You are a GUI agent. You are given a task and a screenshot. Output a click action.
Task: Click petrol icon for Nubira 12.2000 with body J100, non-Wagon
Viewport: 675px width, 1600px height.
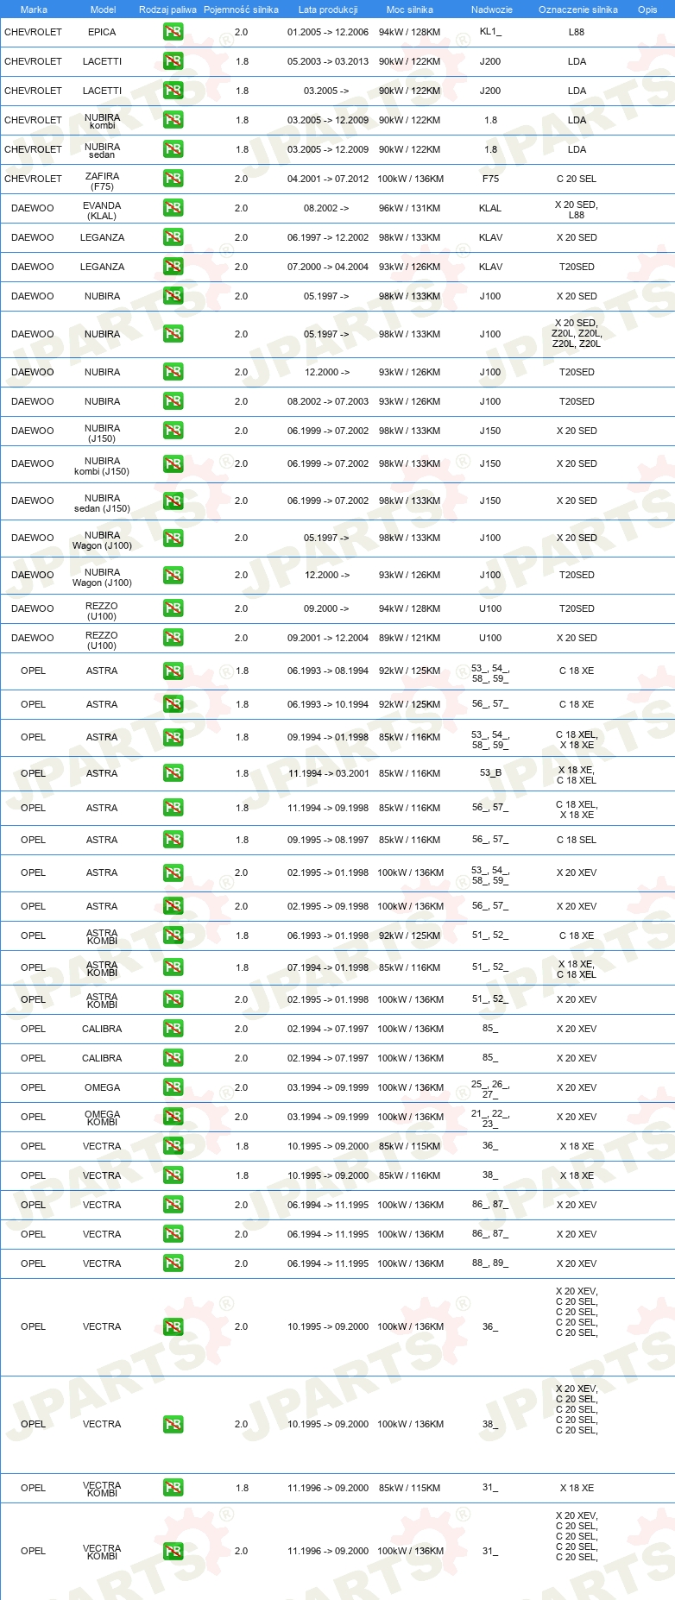pyautogui.click(x=173, y=372)
